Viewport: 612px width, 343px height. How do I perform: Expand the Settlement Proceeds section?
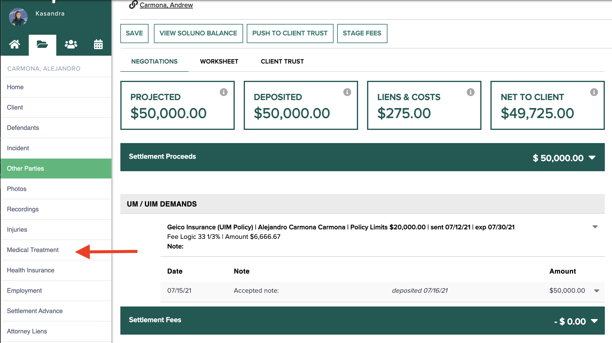592,158
